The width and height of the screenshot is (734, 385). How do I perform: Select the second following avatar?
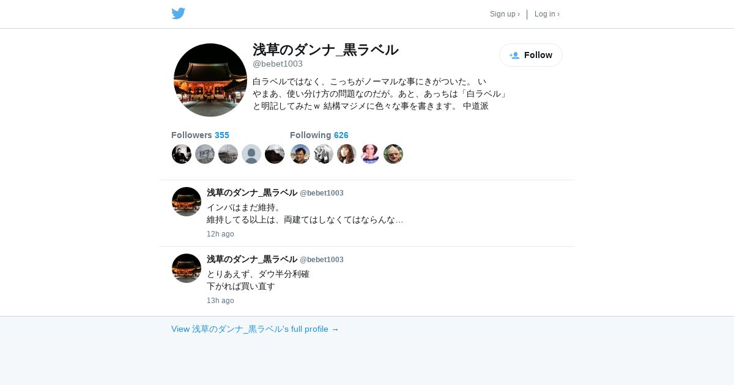[x=324, y=154]
